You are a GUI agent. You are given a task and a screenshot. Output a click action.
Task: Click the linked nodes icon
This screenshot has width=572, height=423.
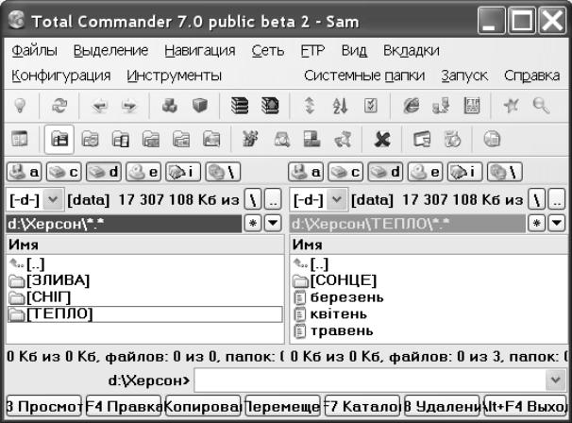343,140
